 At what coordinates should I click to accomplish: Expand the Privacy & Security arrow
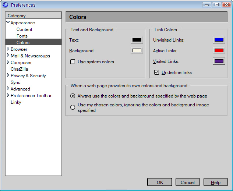coord(8,75)
